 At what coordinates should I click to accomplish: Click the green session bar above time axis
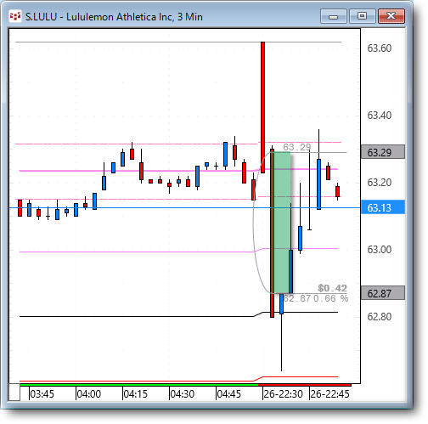139,385
